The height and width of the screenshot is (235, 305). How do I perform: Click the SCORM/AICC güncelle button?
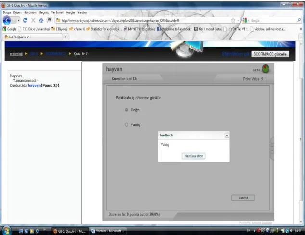pyautogui.click(x=270, y=54)
